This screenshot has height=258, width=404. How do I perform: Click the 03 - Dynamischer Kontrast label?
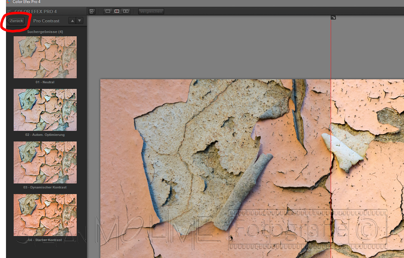click(x=45, y=187)
